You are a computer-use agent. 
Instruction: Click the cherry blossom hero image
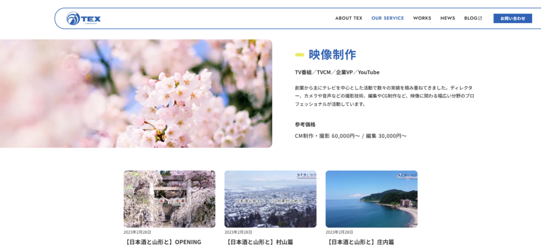pos(136,94)
